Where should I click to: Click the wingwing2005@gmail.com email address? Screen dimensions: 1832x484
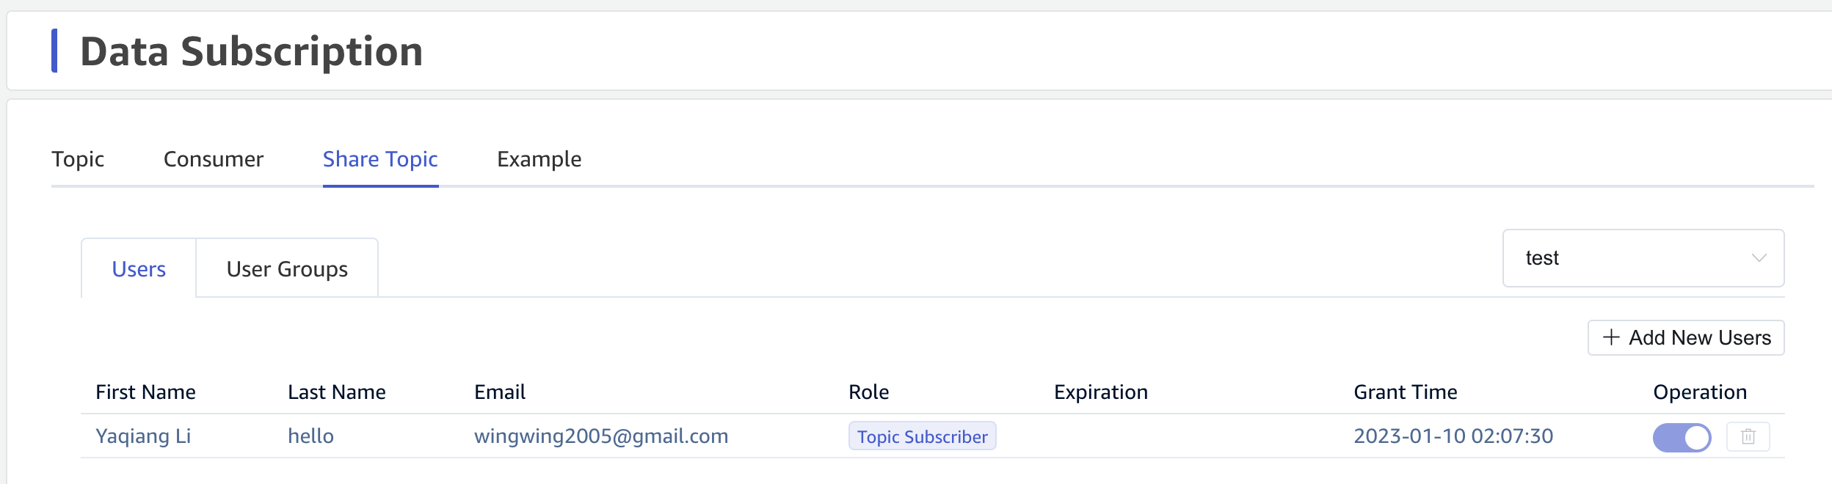click(x=601, y=436)
